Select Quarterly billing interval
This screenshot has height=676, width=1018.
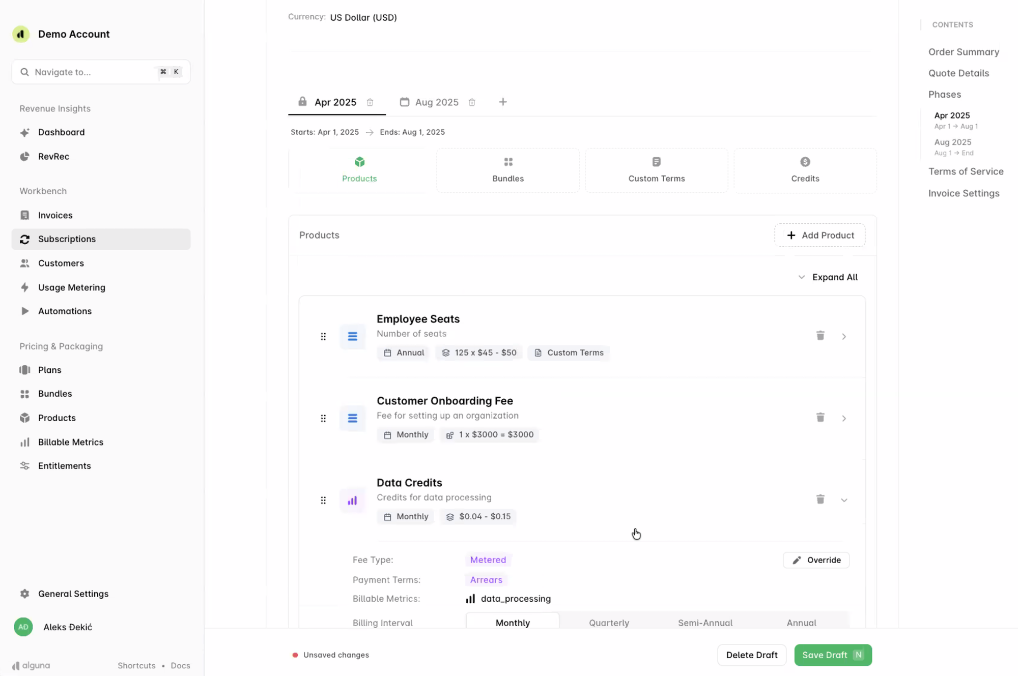click(609, 623)
